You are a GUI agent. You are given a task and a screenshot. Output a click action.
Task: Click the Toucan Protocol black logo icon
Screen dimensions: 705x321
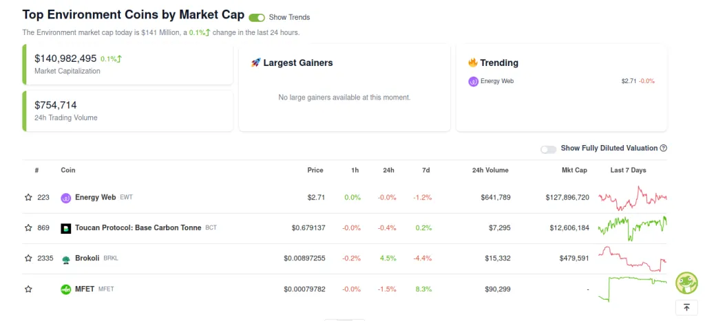(66, 228)
